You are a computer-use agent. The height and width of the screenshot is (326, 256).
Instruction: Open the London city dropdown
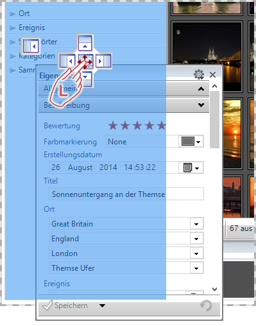click(196, 253)
